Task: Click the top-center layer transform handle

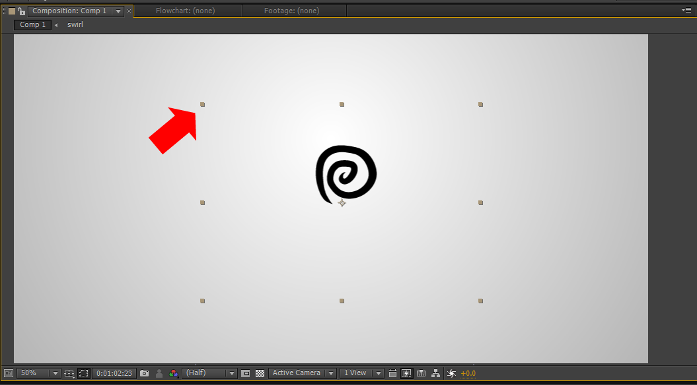Action: tap(342, 105)
